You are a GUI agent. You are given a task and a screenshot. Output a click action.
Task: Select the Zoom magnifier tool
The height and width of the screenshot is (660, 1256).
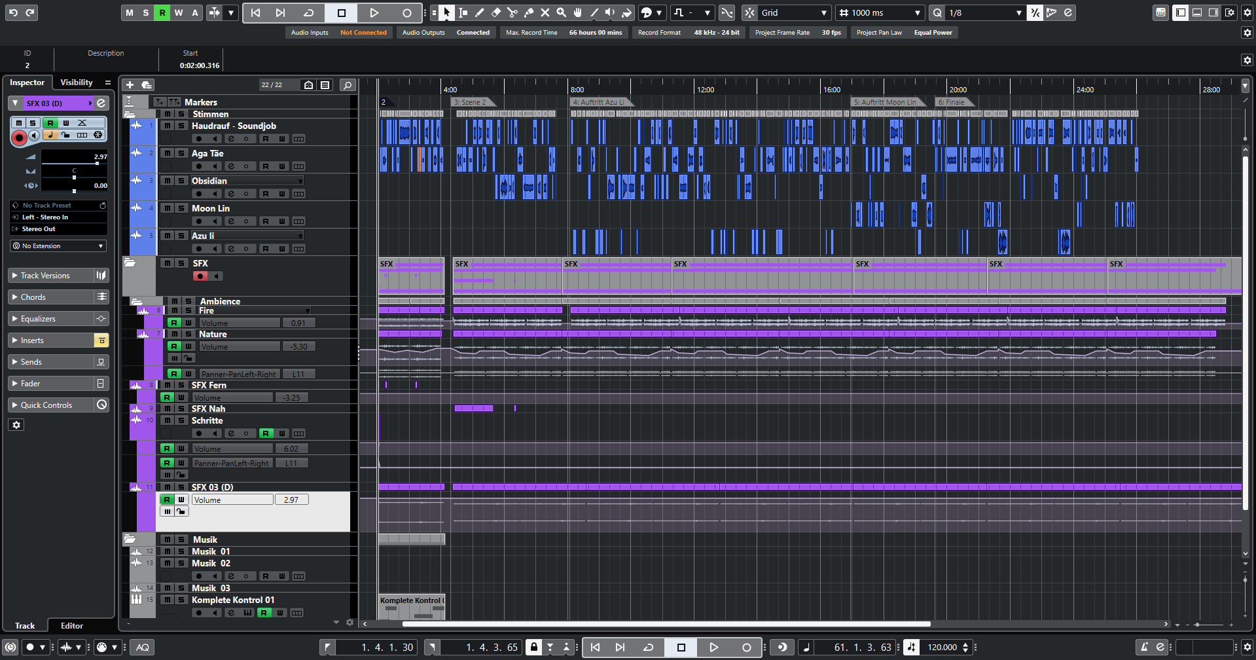click(562, 12)
